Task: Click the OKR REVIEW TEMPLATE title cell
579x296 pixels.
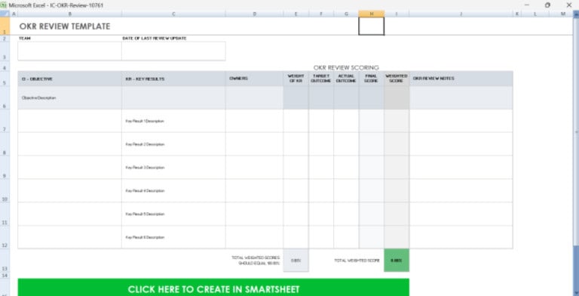Action: coord(65,26)
